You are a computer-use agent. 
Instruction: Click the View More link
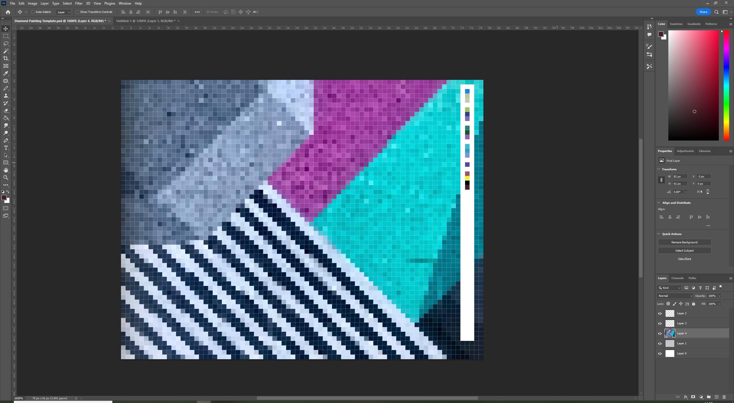pyautogui.click(x=684, y=258)
